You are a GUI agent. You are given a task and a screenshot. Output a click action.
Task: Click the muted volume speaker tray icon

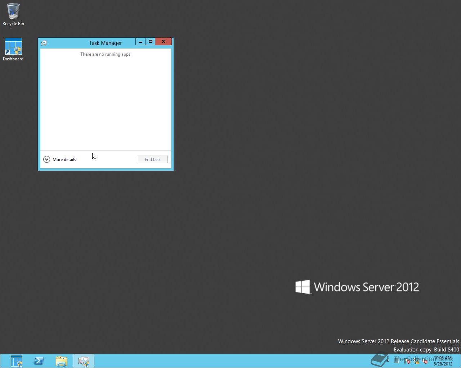click(425, 361)
